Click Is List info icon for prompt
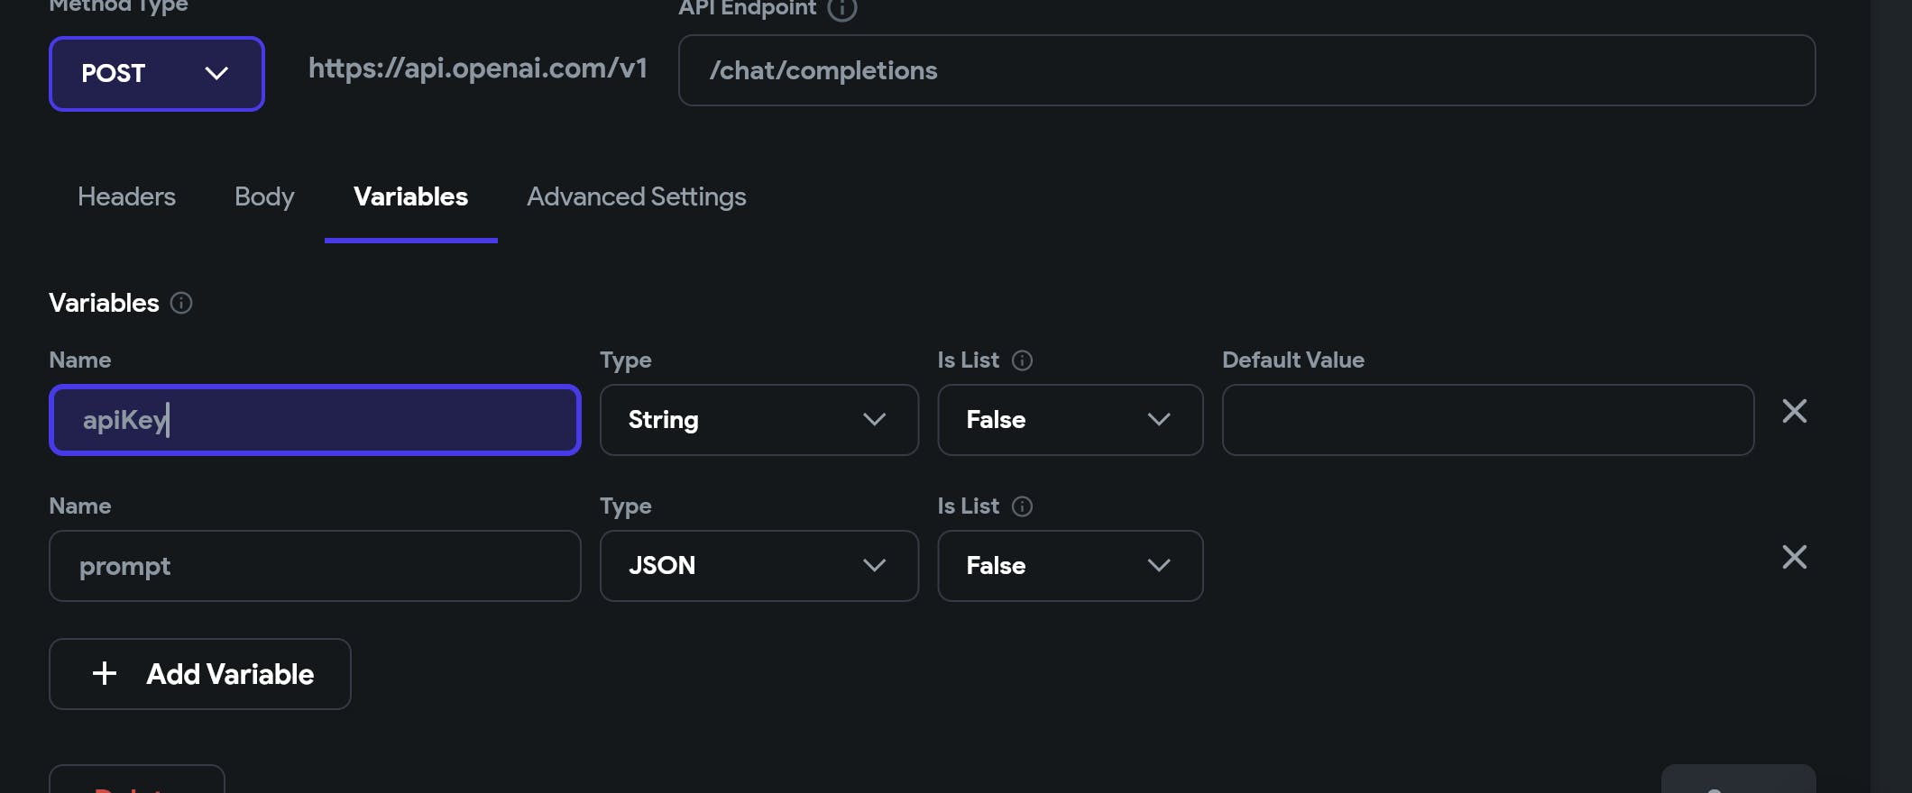 1022,506
